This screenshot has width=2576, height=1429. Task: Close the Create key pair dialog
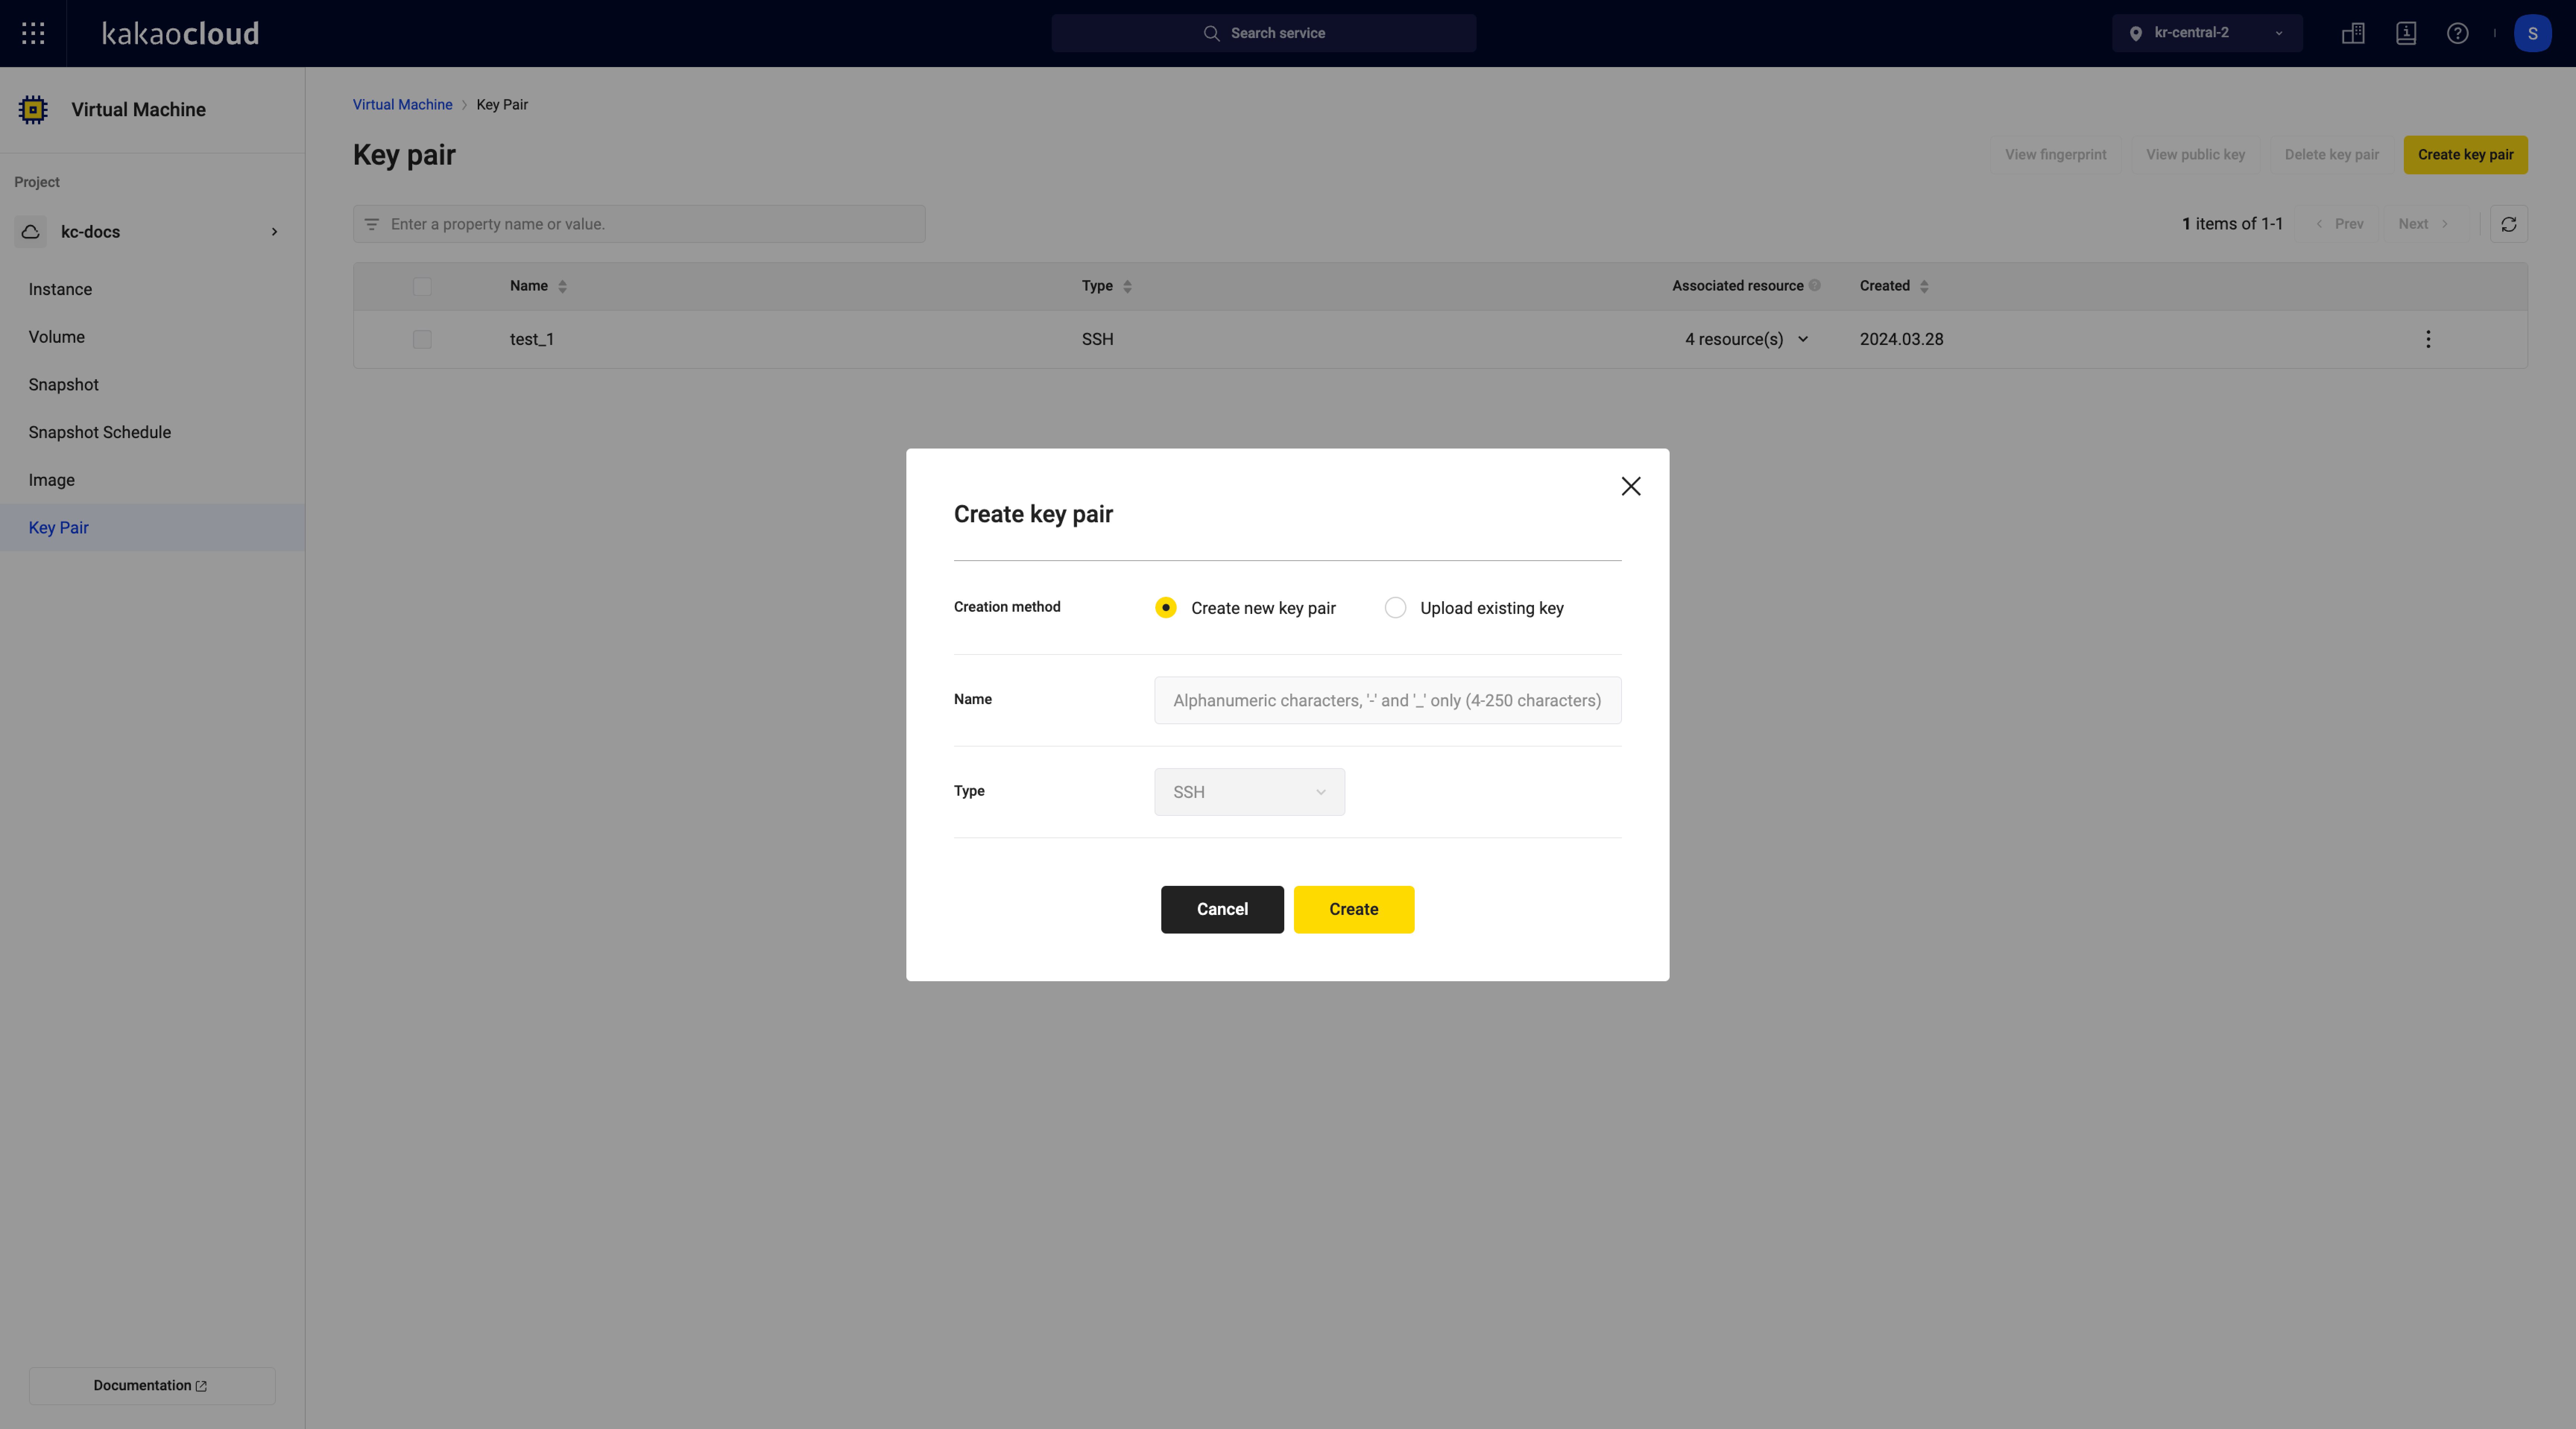(1631, 487)
